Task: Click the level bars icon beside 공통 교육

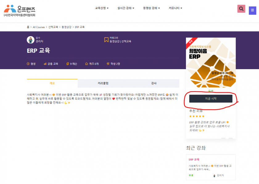Action: pos(45,64)
